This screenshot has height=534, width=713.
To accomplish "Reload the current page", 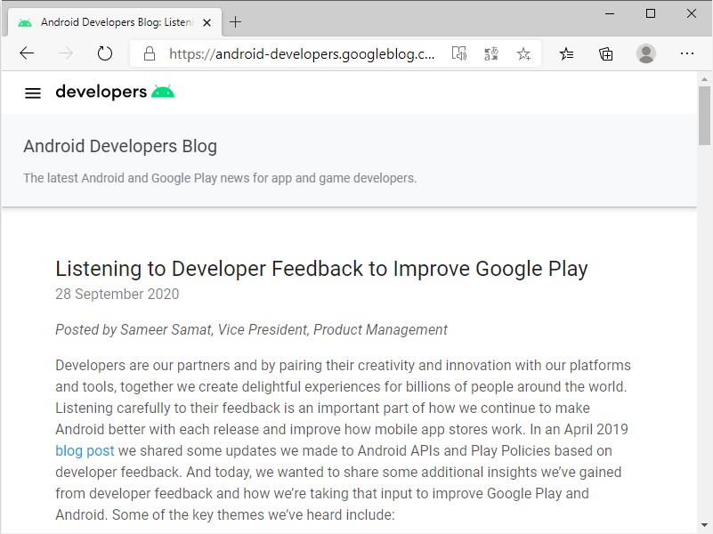I will tap(104, 53).
